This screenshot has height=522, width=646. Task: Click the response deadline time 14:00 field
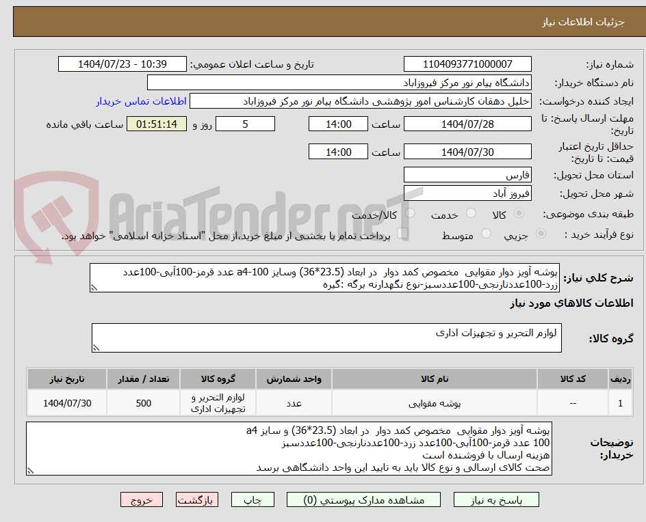338,124
